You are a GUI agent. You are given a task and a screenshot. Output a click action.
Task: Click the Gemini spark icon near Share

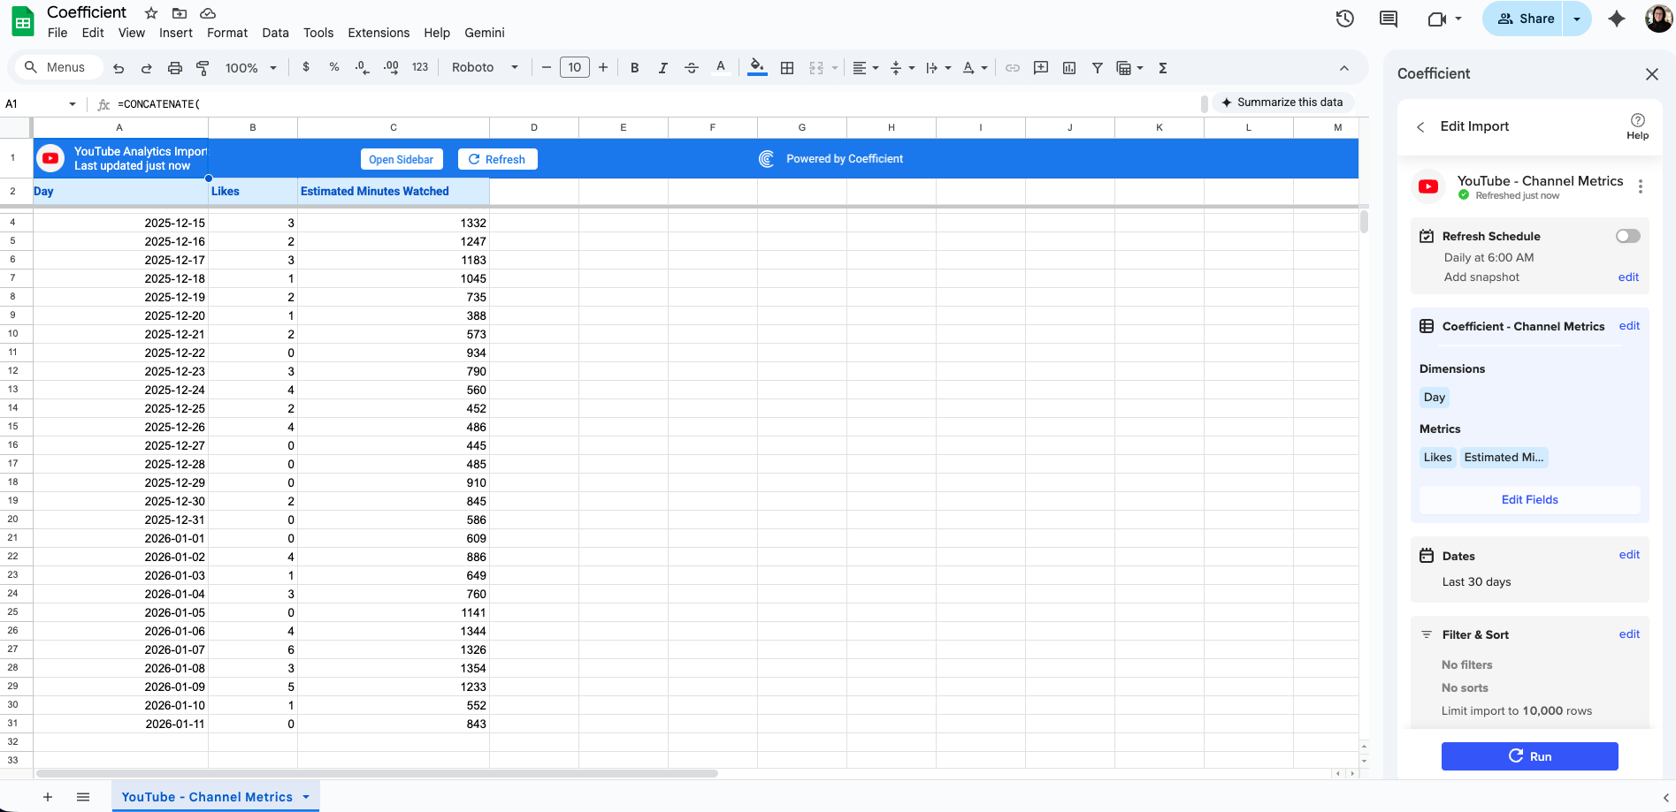pos(1617,19)
